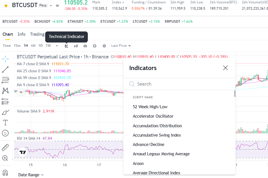Click the Indicators search field
Image resolution: width=268 pixels, height=178 pixels.
tap(179, 84)
